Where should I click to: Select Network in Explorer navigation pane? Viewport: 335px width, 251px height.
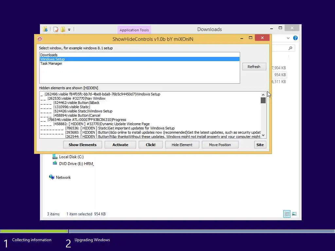(60, 177)
